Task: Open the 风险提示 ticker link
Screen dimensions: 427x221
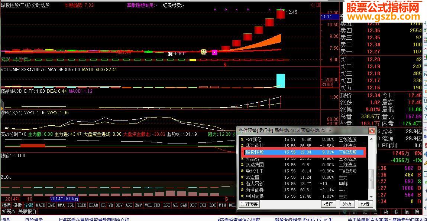Action: pos(34,219)
